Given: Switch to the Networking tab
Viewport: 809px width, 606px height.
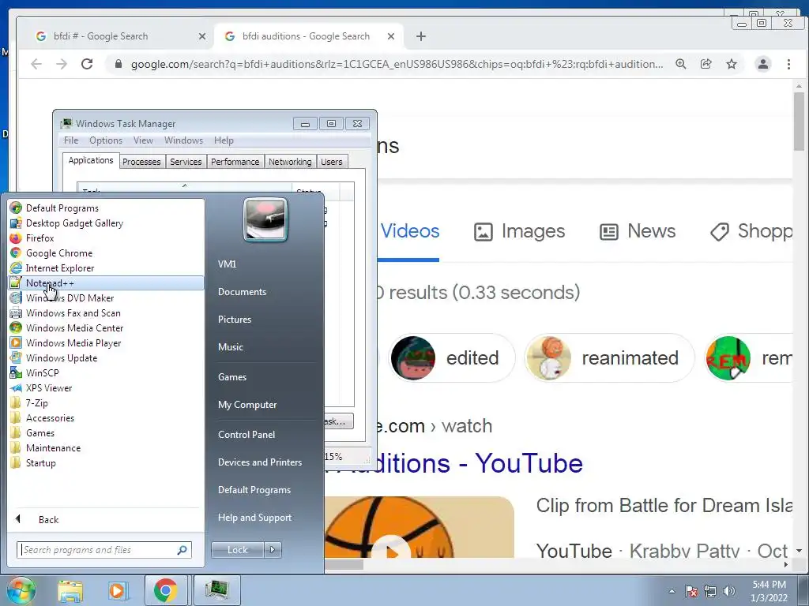Looking at the screenshot, I should 290,162.
